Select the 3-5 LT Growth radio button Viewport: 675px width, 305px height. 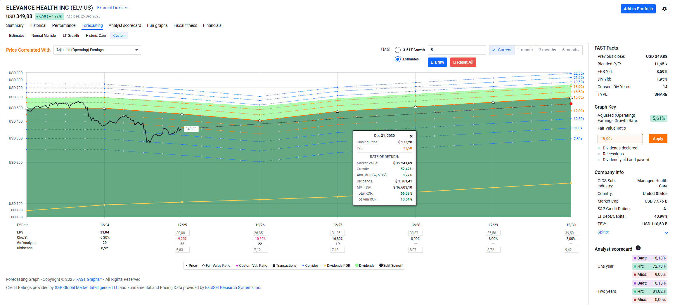click(x=397, y=50)
